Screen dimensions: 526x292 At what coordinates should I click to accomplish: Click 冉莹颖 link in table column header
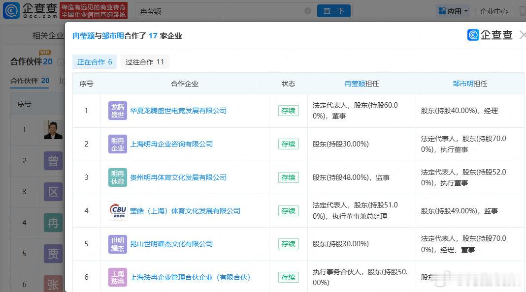pyautogui.click(x=355, y=84)
